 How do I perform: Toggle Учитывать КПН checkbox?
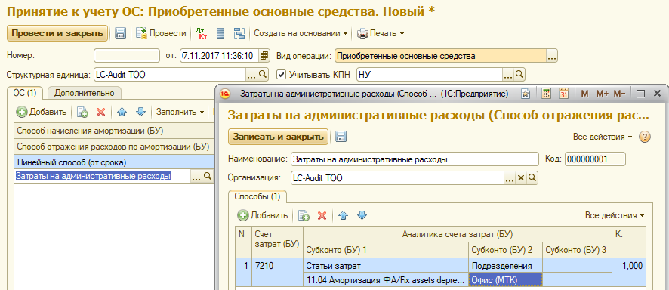pyautogui.click(x=281, y=75)
